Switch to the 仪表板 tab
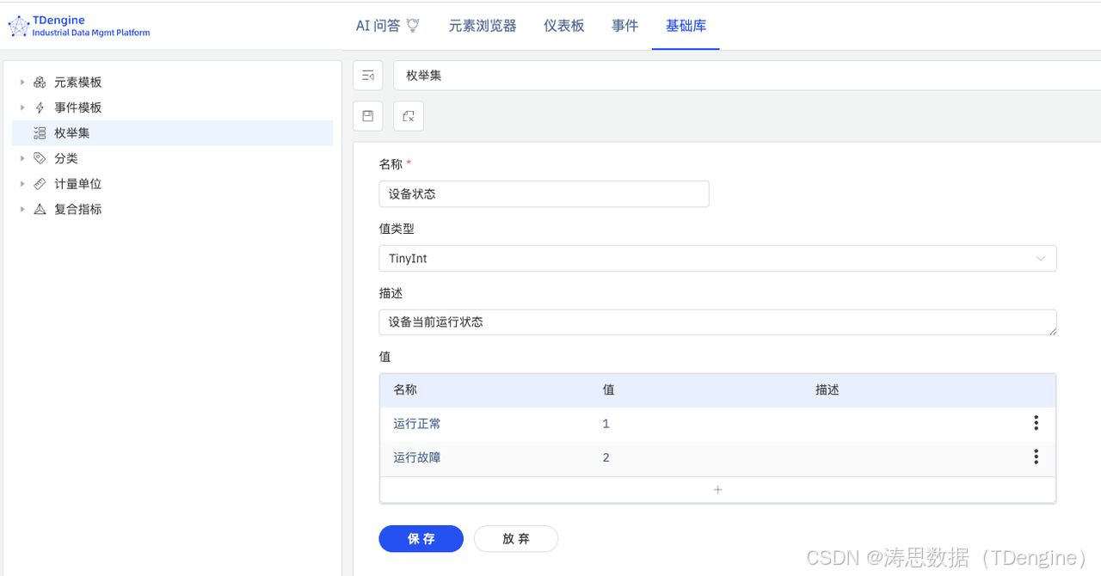 coord(564,26)
